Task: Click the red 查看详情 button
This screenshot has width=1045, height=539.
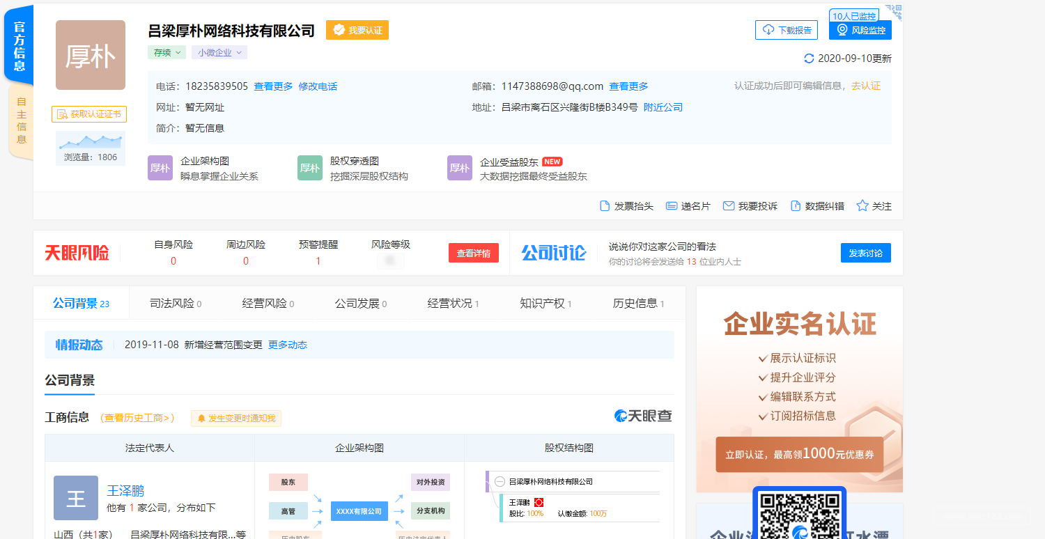Action: [x=473, y=253]
